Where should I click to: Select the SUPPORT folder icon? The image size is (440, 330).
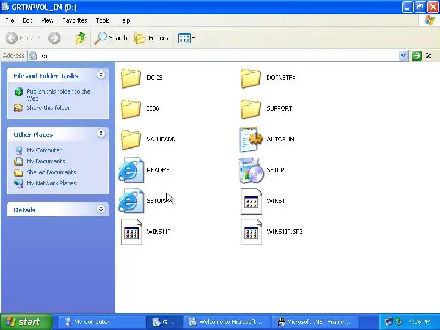[x=251, y=109]
